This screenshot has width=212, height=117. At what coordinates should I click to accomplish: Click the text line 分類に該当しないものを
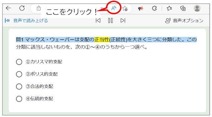pos(81,47)
